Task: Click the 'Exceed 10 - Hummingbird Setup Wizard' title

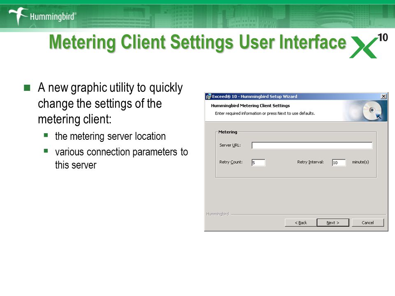Action: [x=255, y=96]
